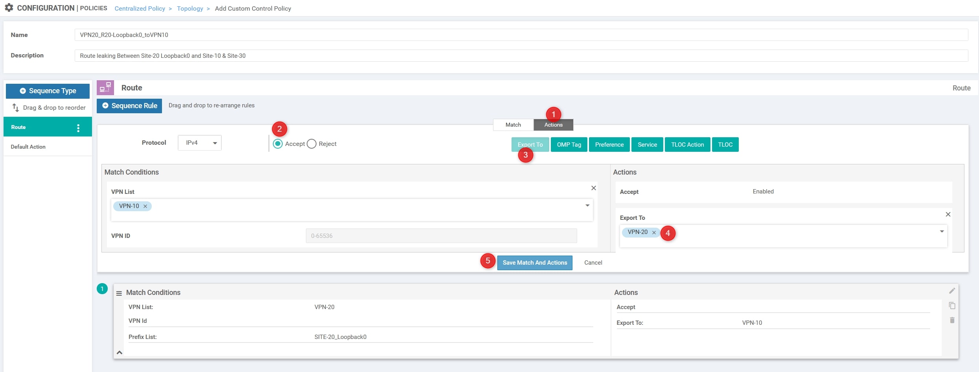
Task: Collapse sequence rule 1 with chevron
Action: [120, 352]
